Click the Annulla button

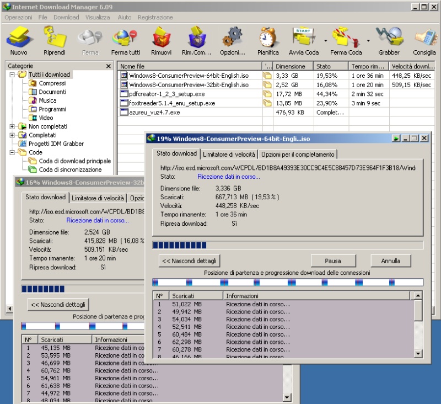(x=390, y=261)
